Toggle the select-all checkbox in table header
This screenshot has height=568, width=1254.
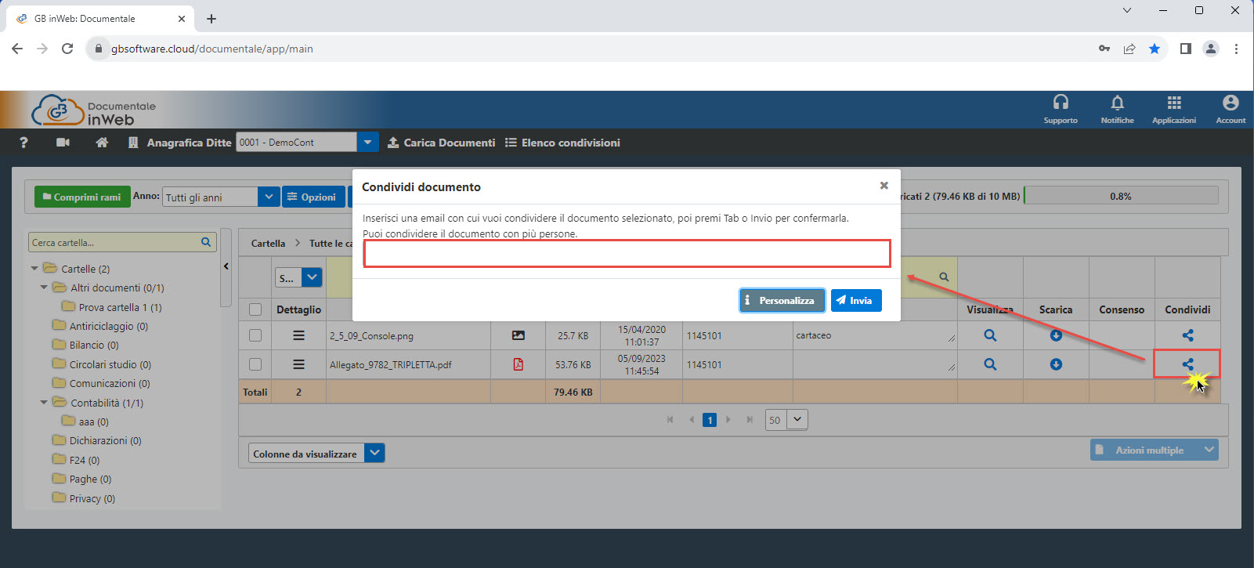click(x=255, y=309)
